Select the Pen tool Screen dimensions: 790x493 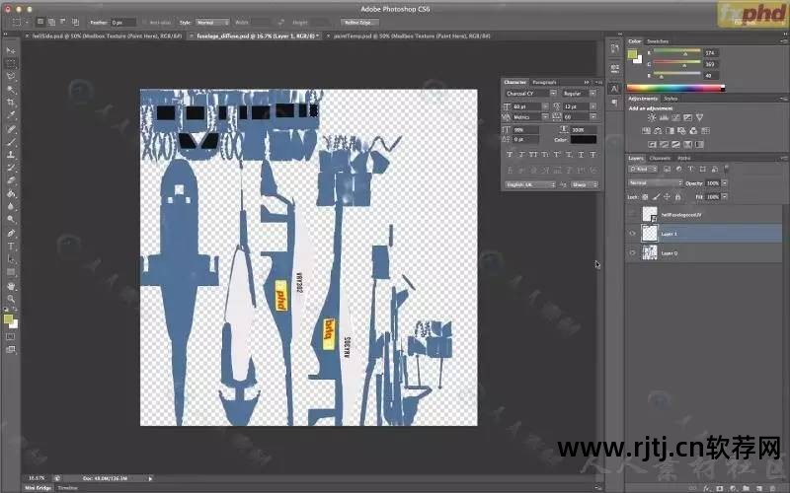pos(11,234)
